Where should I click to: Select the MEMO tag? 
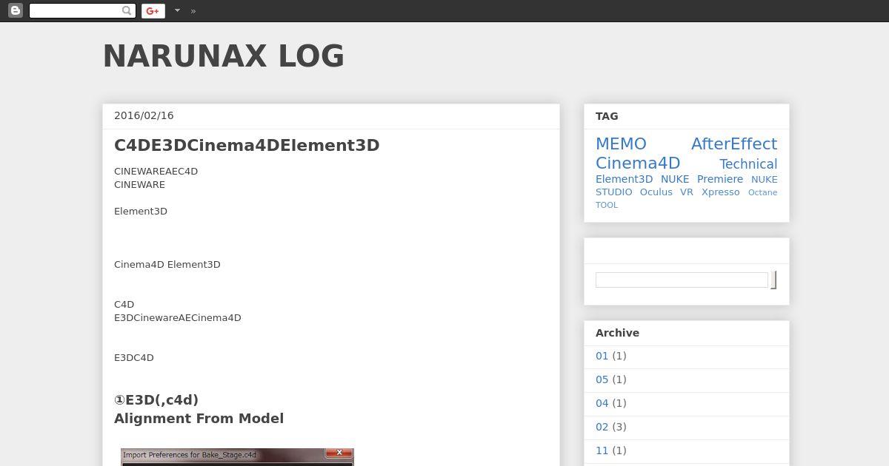pos(621,143)
